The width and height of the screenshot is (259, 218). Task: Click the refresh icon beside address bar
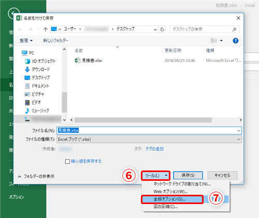tap(162, 29)
